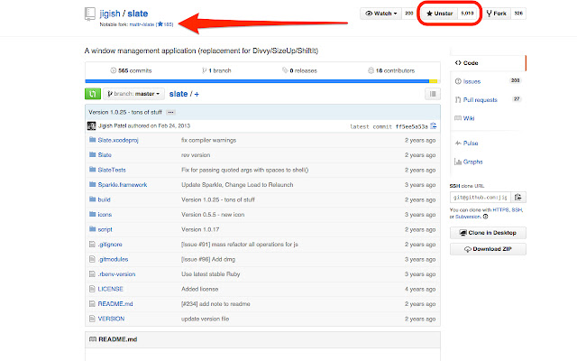Open the build folder
Image resolution: width=577 pixels, height=361 pixels.
[105, 199]
